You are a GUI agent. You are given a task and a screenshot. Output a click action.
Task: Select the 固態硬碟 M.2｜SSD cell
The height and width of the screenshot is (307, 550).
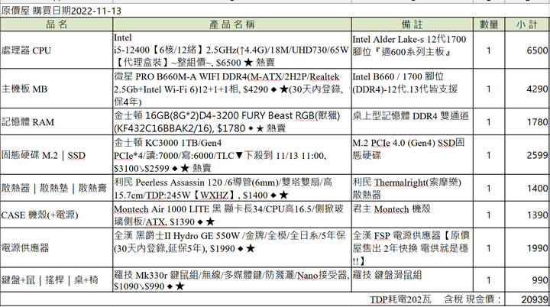tap(57, 155)
